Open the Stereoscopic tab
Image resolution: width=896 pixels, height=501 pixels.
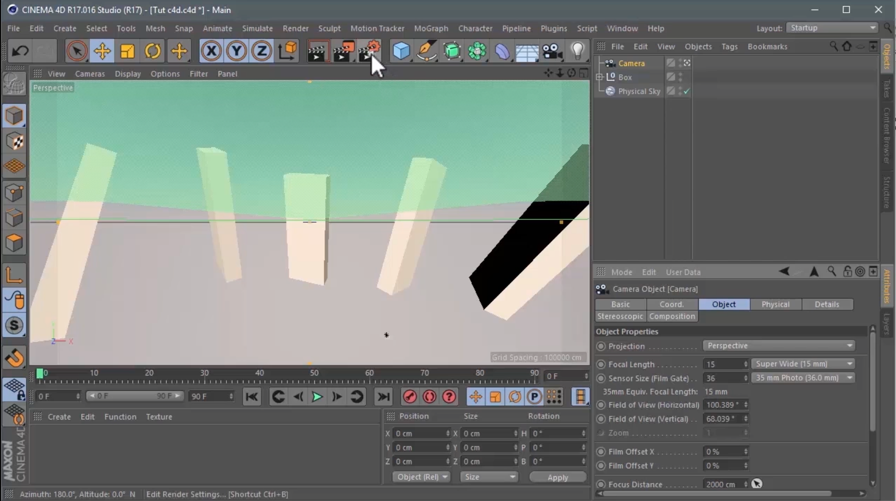[x=620, y=316]
